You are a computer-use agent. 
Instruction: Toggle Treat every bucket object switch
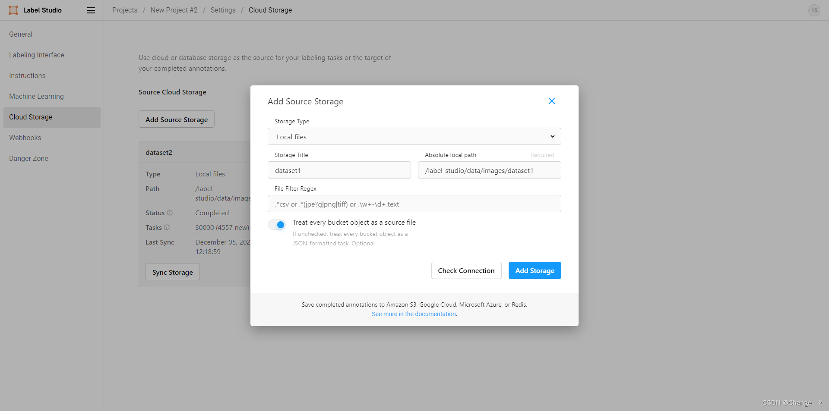click(x=277, y=225)
